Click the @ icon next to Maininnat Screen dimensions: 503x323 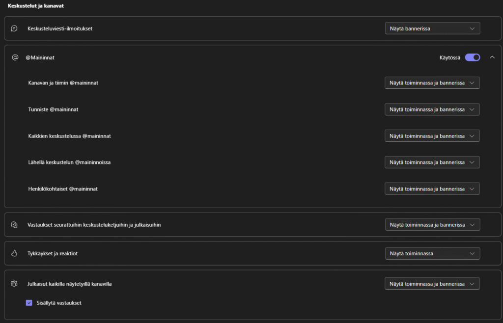click(x=15, y=57)
